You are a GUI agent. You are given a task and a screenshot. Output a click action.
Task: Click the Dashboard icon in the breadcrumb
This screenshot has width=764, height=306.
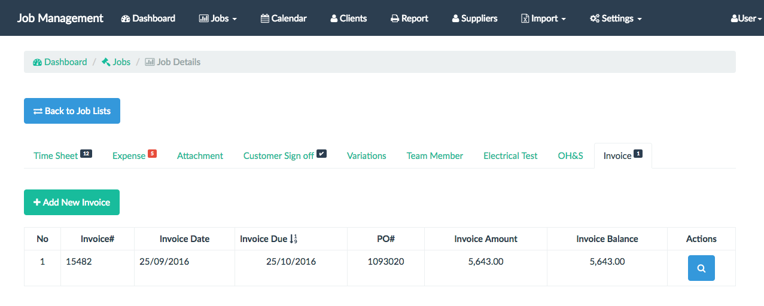(37, 62)
